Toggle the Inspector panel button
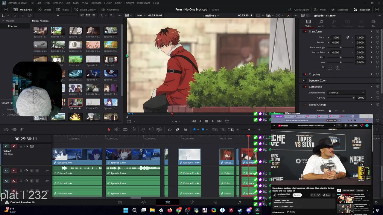 click(x=362, y=10)
